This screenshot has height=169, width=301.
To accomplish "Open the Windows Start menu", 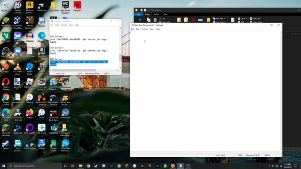I will 4,166.
